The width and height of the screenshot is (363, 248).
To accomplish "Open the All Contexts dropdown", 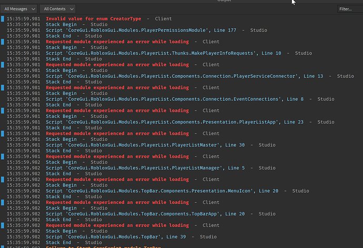I will coord(58,9).
